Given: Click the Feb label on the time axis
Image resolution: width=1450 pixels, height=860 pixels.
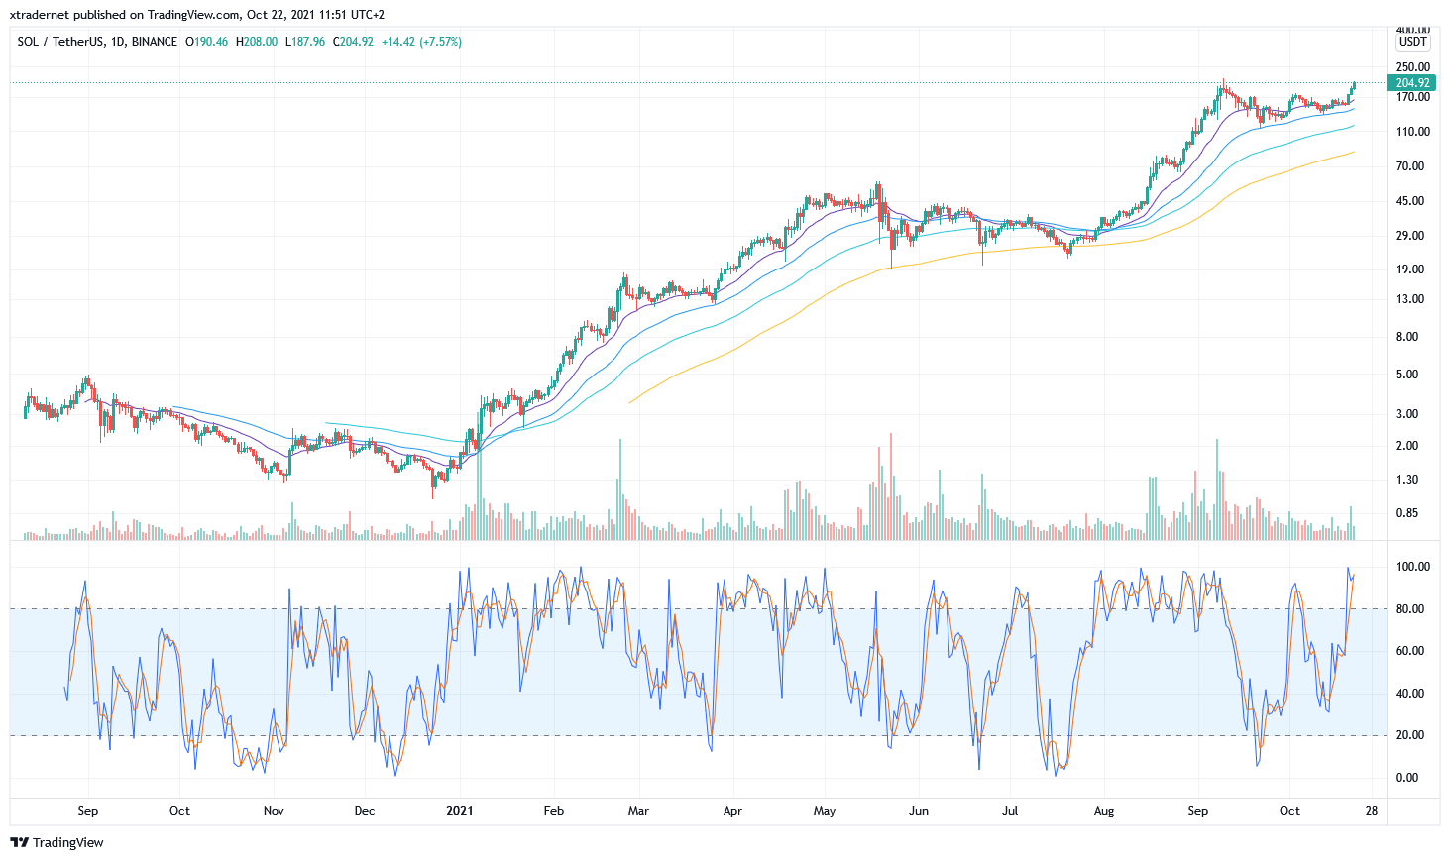Looking at the screenshot, I should pos(554,811).
